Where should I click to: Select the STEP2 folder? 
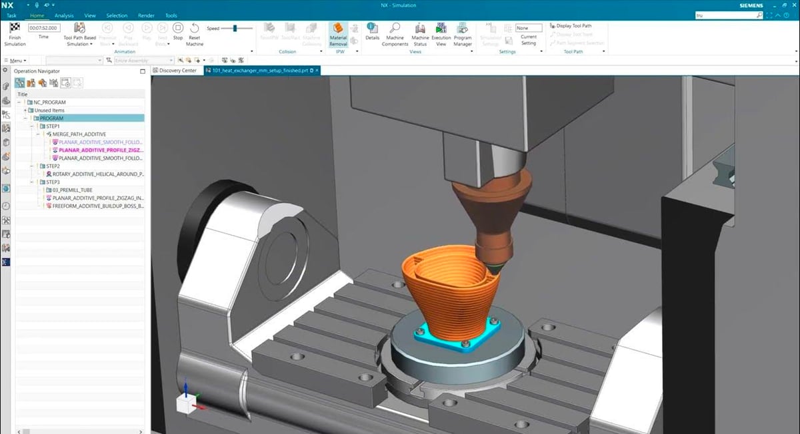click(53, 166)
